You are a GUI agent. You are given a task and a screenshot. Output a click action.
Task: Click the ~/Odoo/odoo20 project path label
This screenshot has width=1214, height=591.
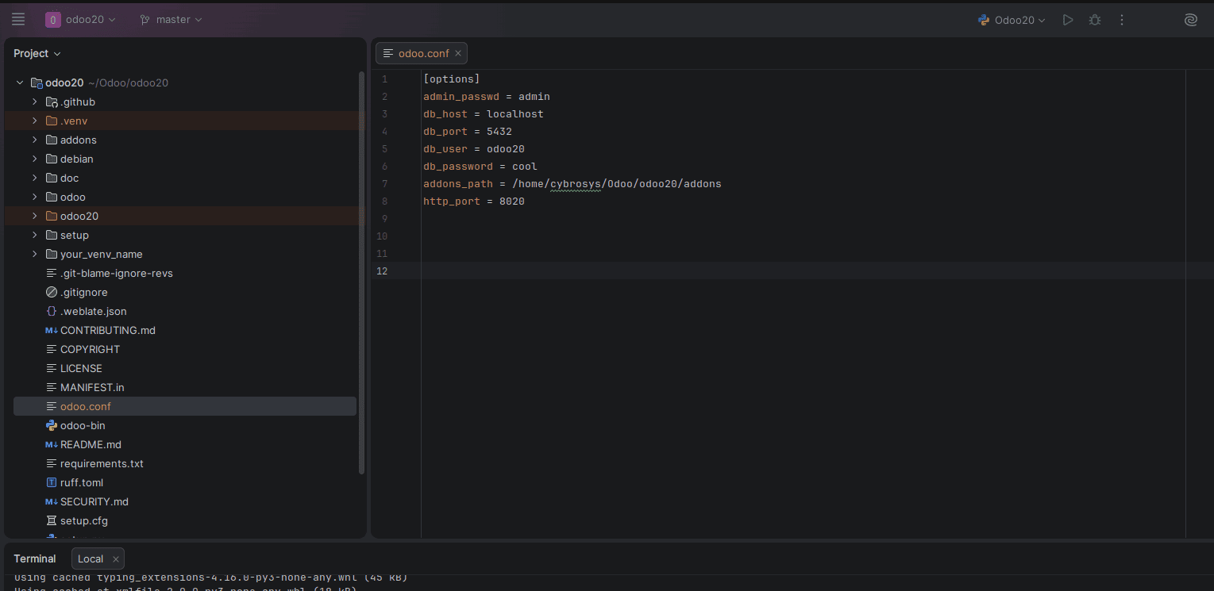(x=128, y=83)
